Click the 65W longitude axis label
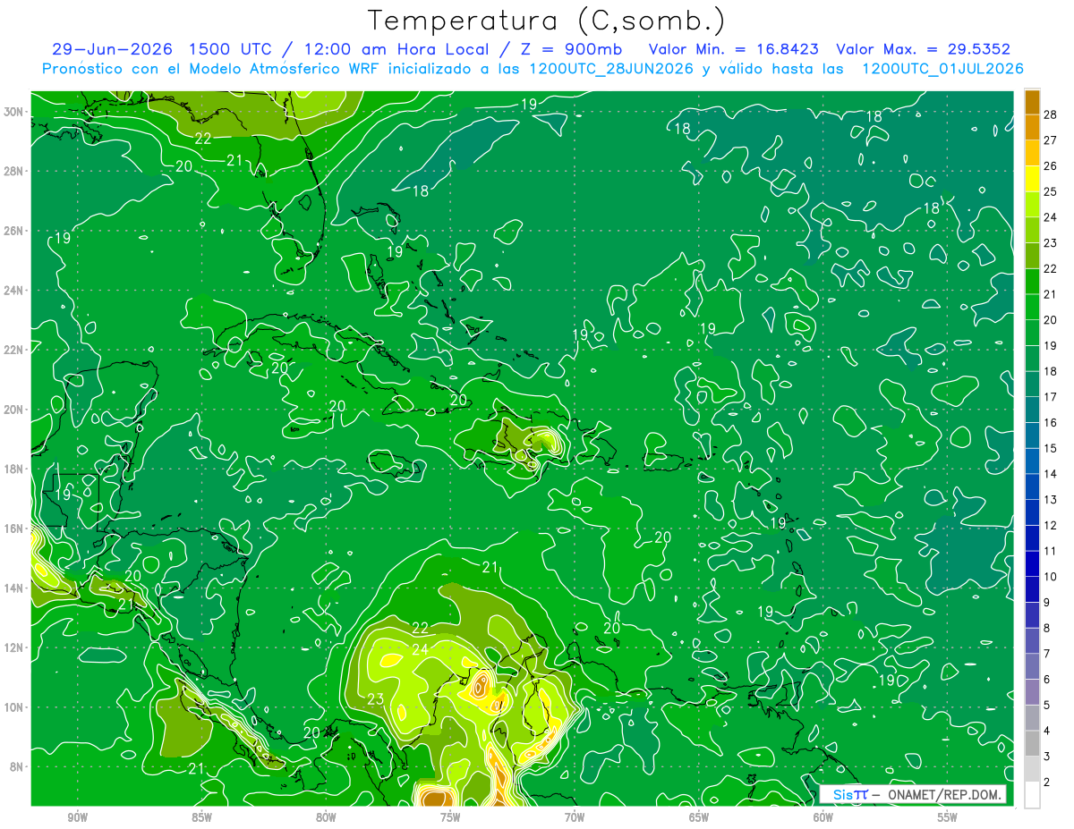This screenshot has width=1074, height=829. point(699,817)
